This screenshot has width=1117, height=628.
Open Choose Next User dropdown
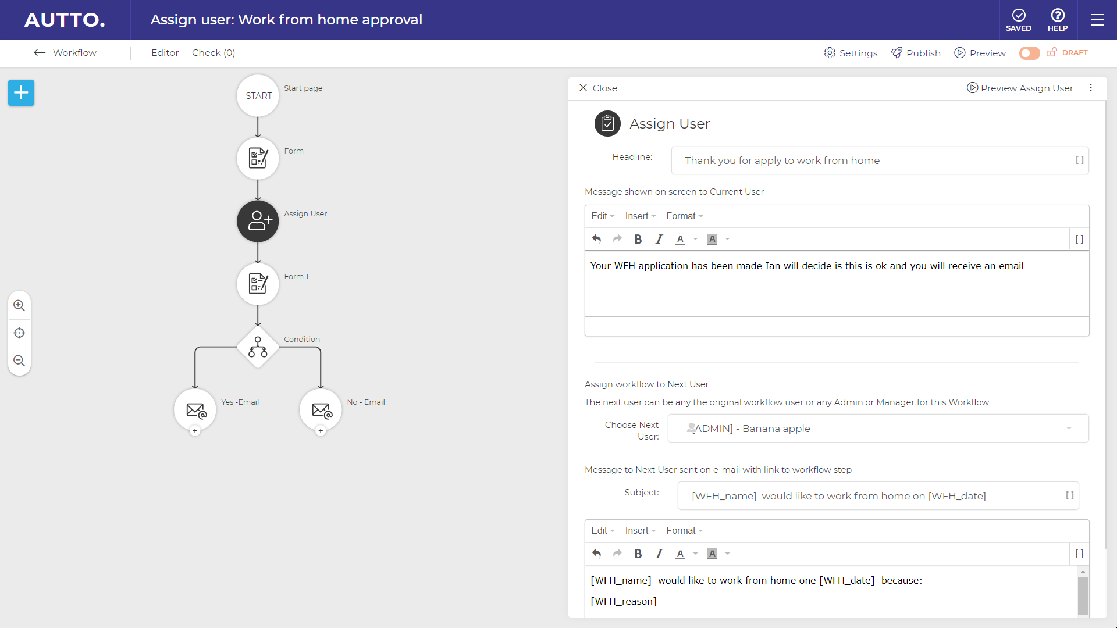(x=878, y=429)
